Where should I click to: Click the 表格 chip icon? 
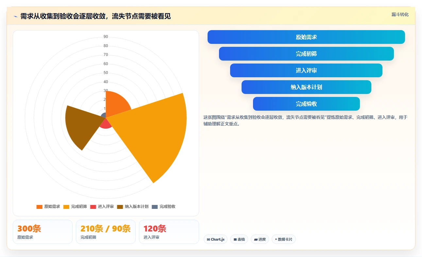tap(235, 240)
